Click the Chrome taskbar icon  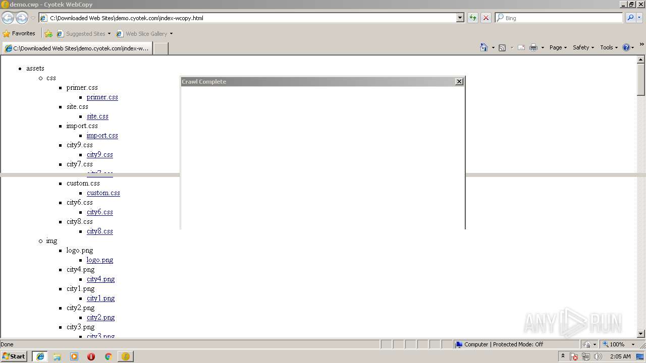coord(108,356)
